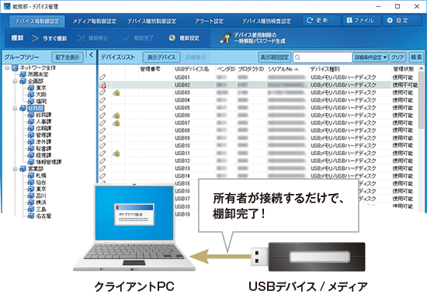Click the lock icon on the USB03 row
Image resolution: width=427 pixels, height=294 pixels.
tap(116, 93)
